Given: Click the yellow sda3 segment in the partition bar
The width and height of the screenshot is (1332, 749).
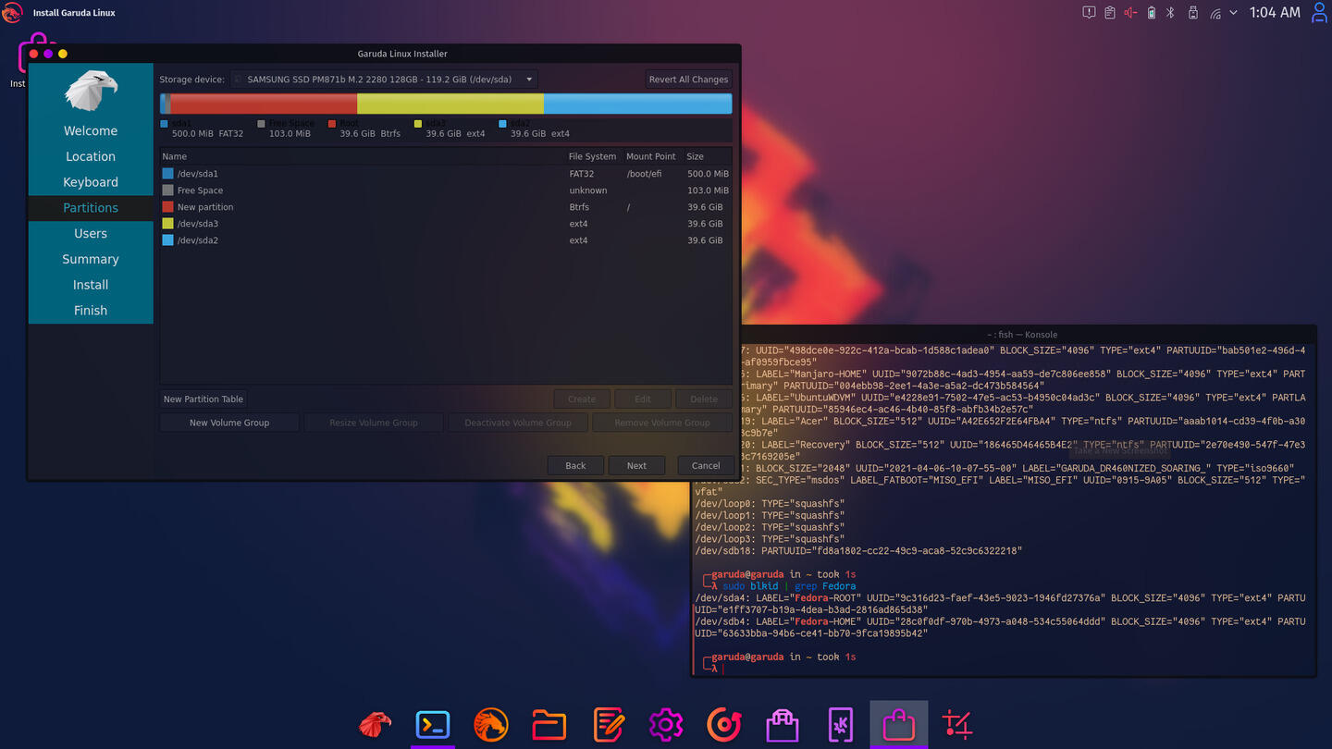Looking at the screenshot, I should pyautogui.click(x=450, y=104).
